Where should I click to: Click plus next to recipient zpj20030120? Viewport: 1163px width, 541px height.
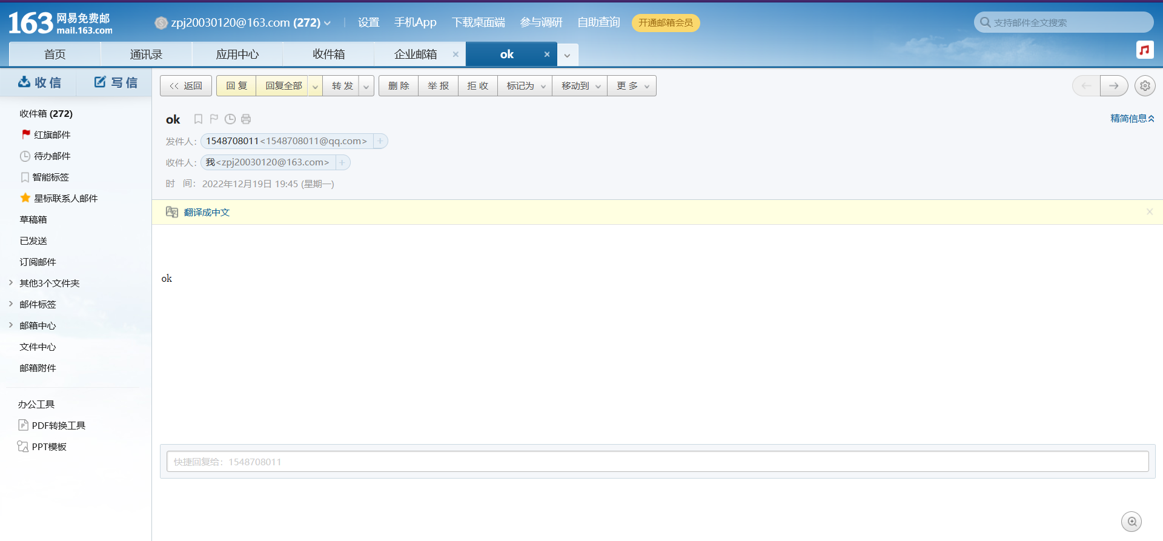[342, 162]
